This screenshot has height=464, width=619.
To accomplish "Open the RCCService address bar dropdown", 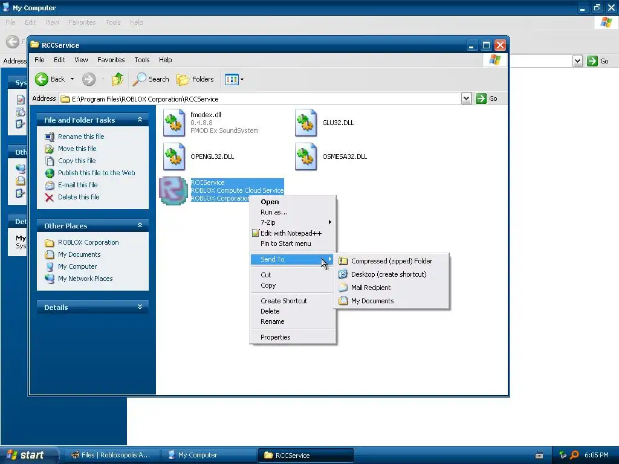I will tap(466, 98).
